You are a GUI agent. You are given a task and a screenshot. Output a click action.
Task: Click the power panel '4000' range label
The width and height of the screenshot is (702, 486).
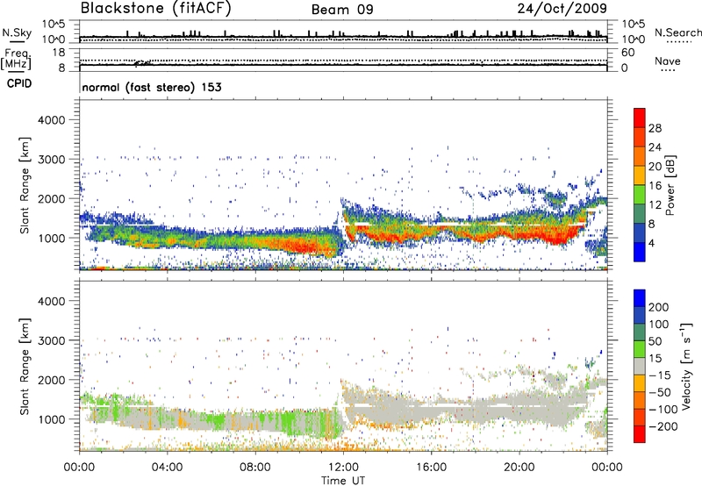pos(52,120)
